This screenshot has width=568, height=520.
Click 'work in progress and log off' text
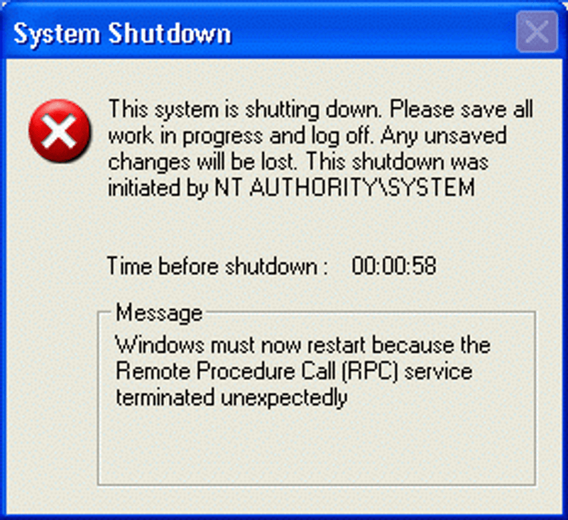tap(240, 136)
